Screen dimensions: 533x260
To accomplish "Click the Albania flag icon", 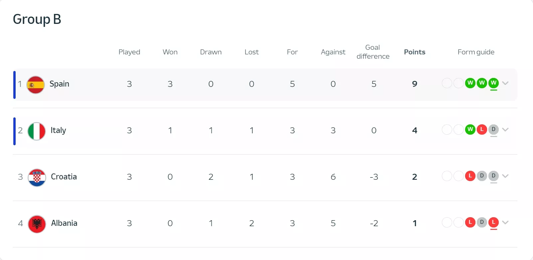I will coord(37,224).
